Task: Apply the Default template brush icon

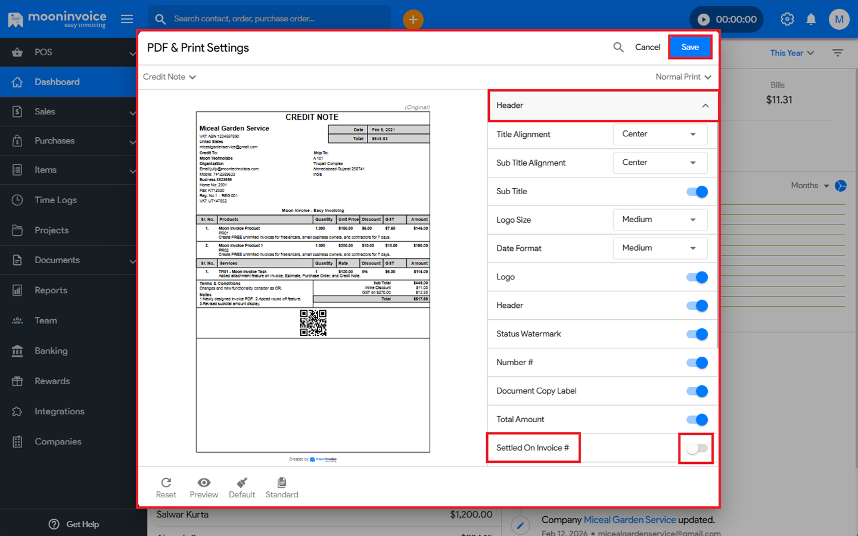Action: click(x=242, y=482)
